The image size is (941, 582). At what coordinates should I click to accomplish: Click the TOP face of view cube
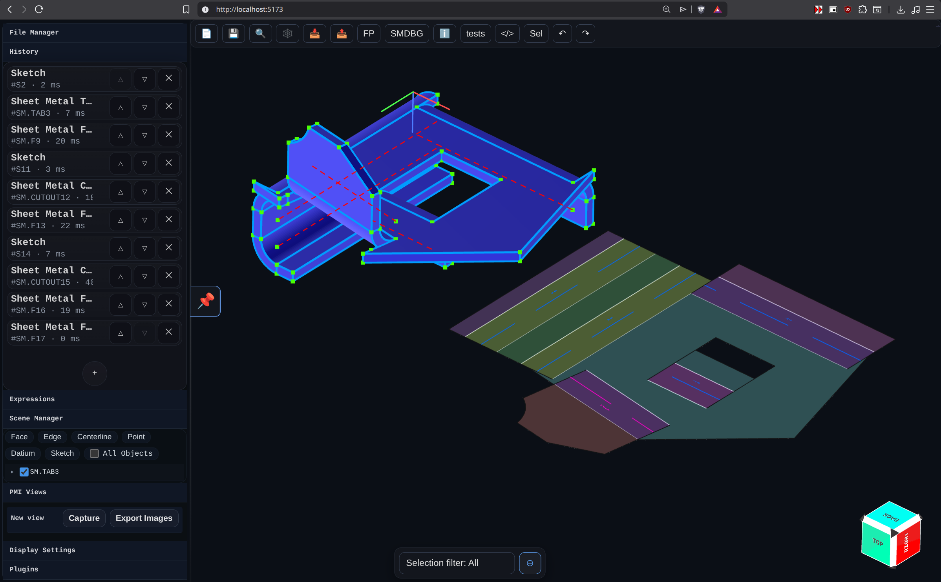coord(877,542)
